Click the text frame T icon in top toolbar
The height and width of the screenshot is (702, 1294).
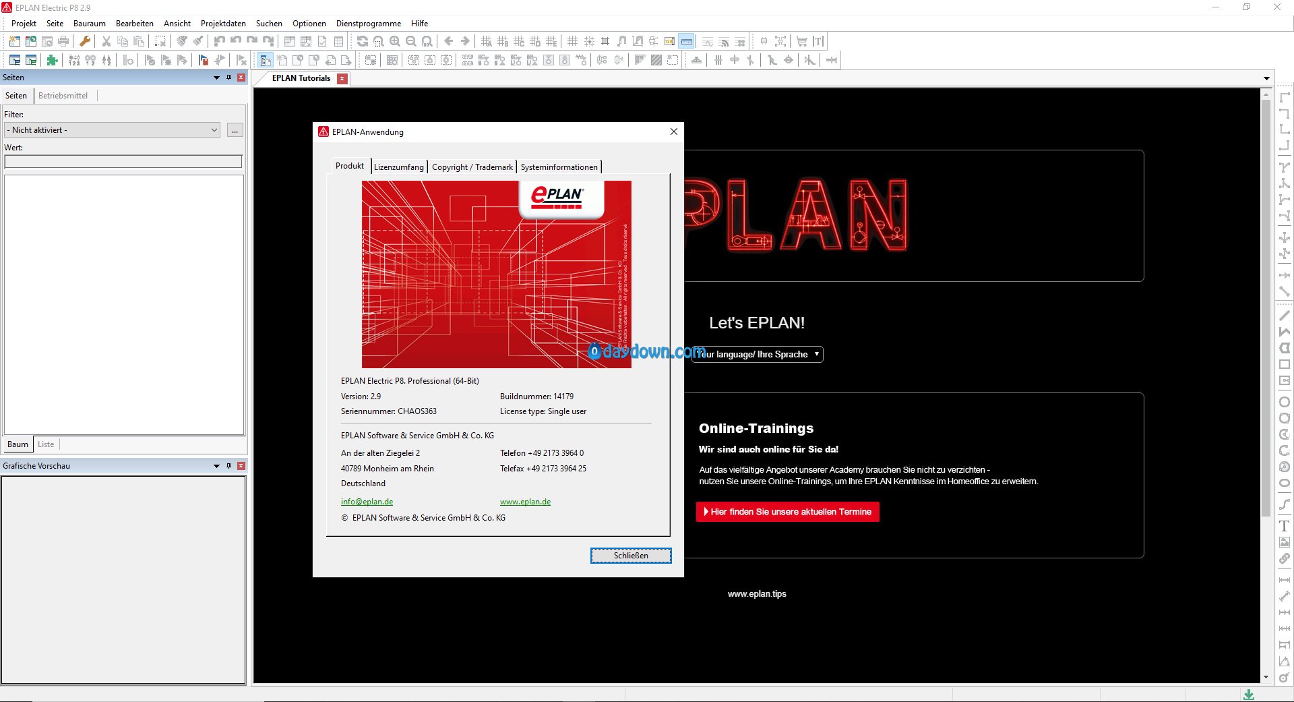point(818,41)
